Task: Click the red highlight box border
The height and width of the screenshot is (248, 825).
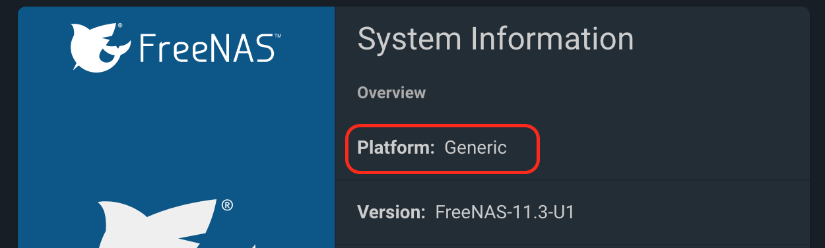Action: click(x=443, y=124)
